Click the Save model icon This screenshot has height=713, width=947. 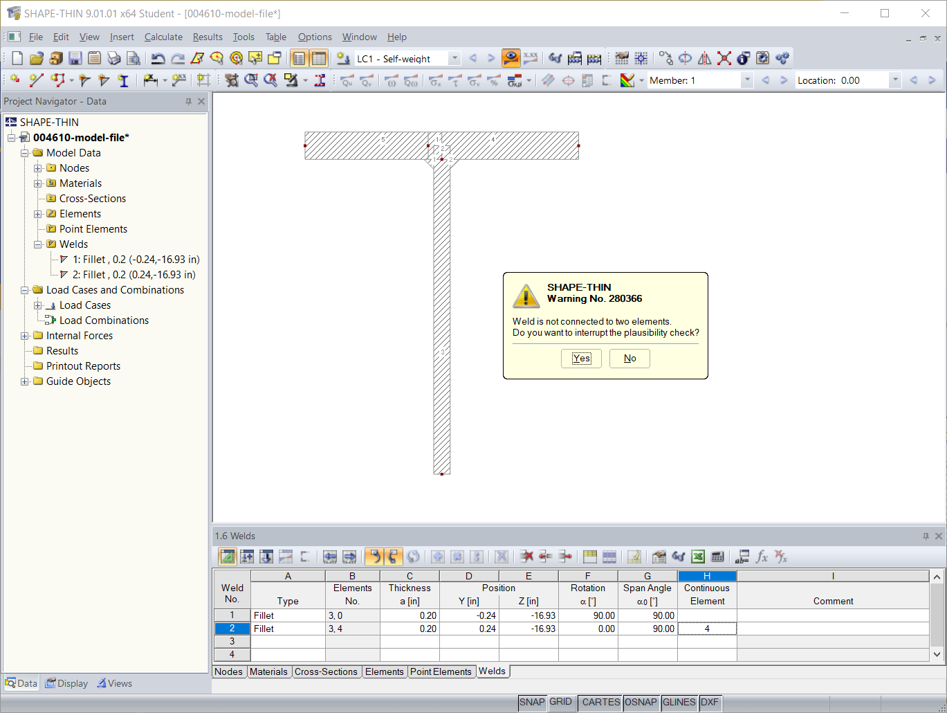(x=73, y=58)
